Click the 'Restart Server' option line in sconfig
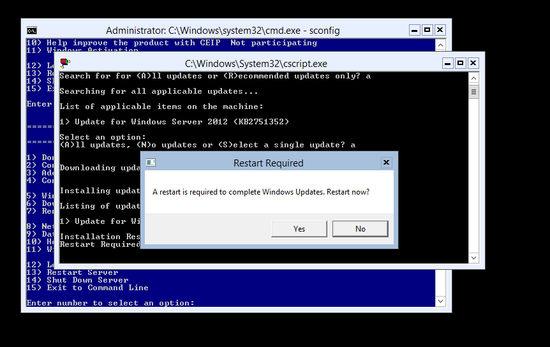The height and width of the screenshot is (347, 550). (73, 272)
